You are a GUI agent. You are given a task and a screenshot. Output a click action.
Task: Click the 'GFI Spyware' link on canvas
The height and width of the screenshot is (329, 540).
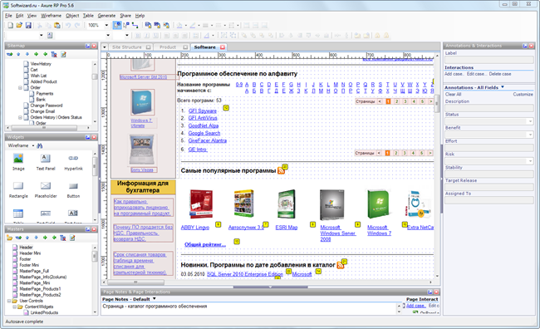pyautogui.click(x=203, y=110)
